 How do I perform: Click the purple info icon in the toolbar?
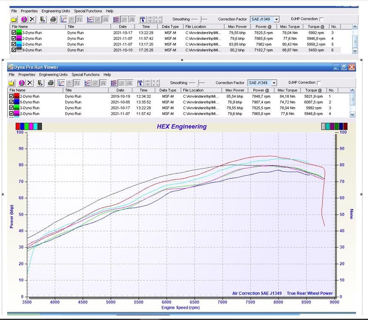coord(22,83)
